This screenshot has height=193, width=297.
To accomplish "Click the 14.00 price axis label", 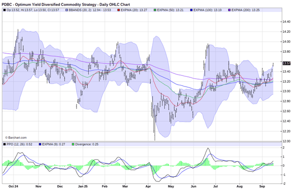I will coord(286,42).
